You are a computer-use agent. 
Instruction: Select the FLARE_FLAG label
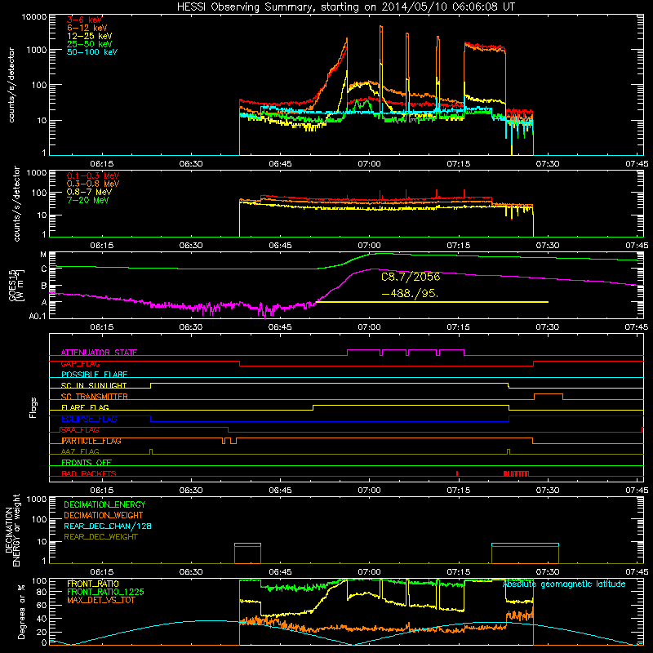click(x=85, y=407)
